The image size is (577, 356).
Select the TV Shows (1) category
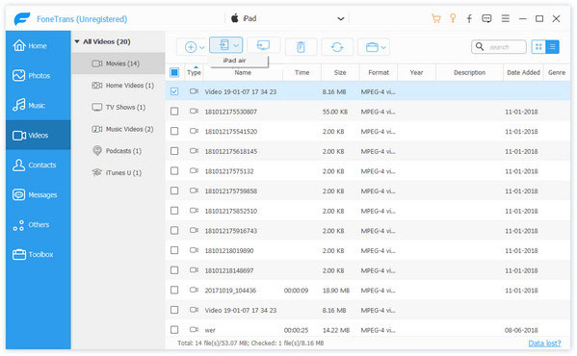[118, 107]
